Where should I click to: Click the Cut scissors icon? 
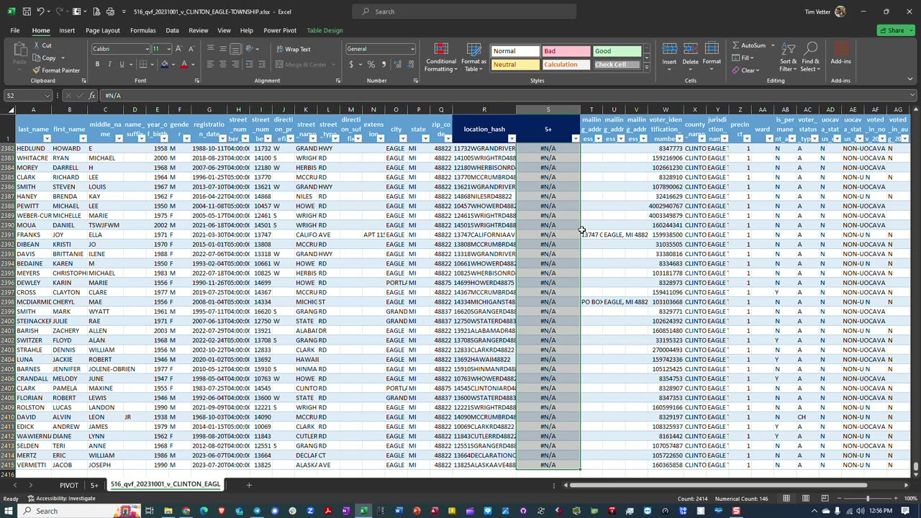[x=36, y=45]
